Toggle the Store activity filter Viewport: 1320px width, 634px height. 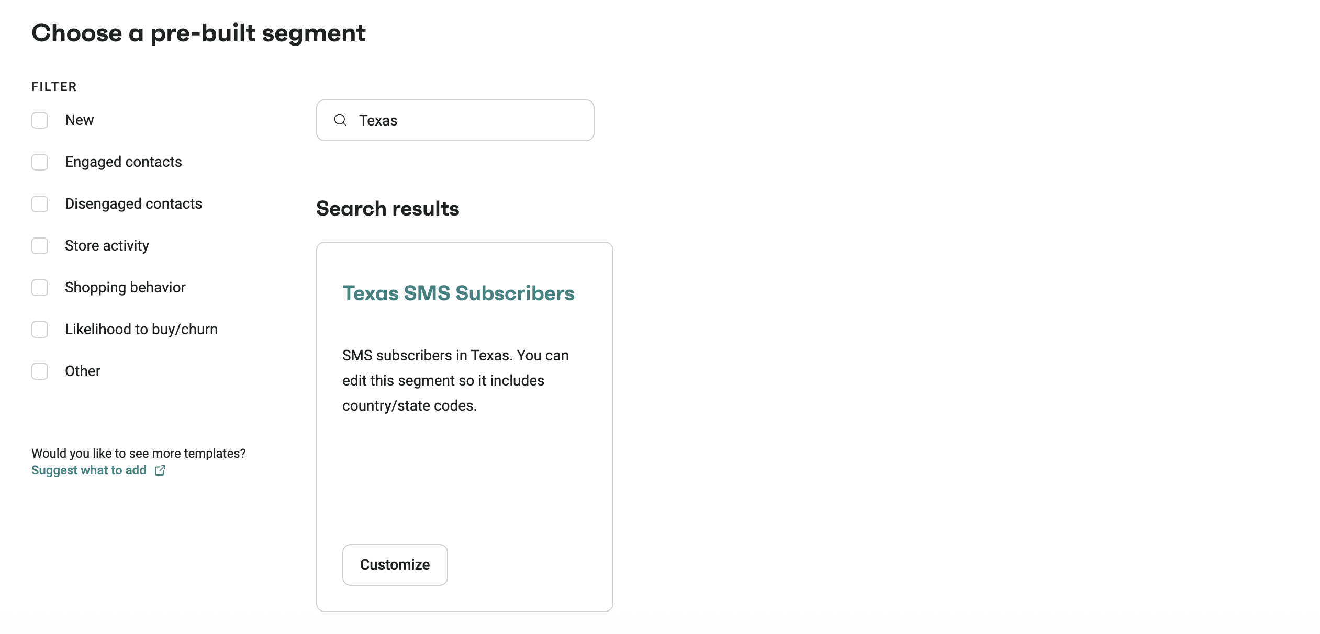[x=40, y=246]
